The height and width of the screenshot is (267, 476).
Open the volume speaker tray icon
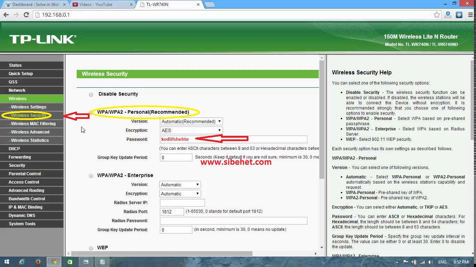coord(431,262)
